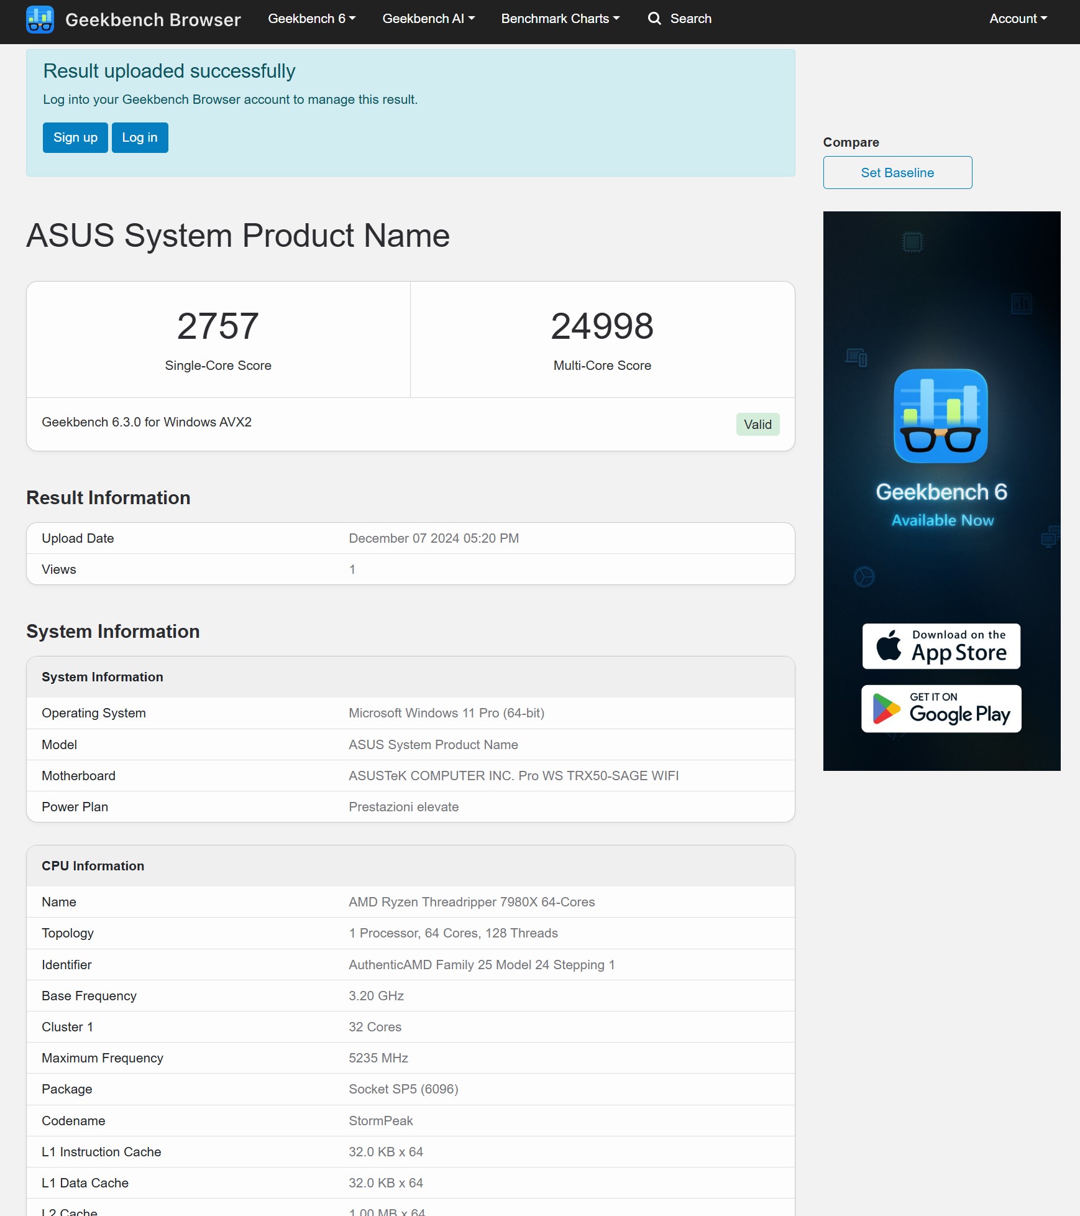Click Get it on Google Play badge

941,709
